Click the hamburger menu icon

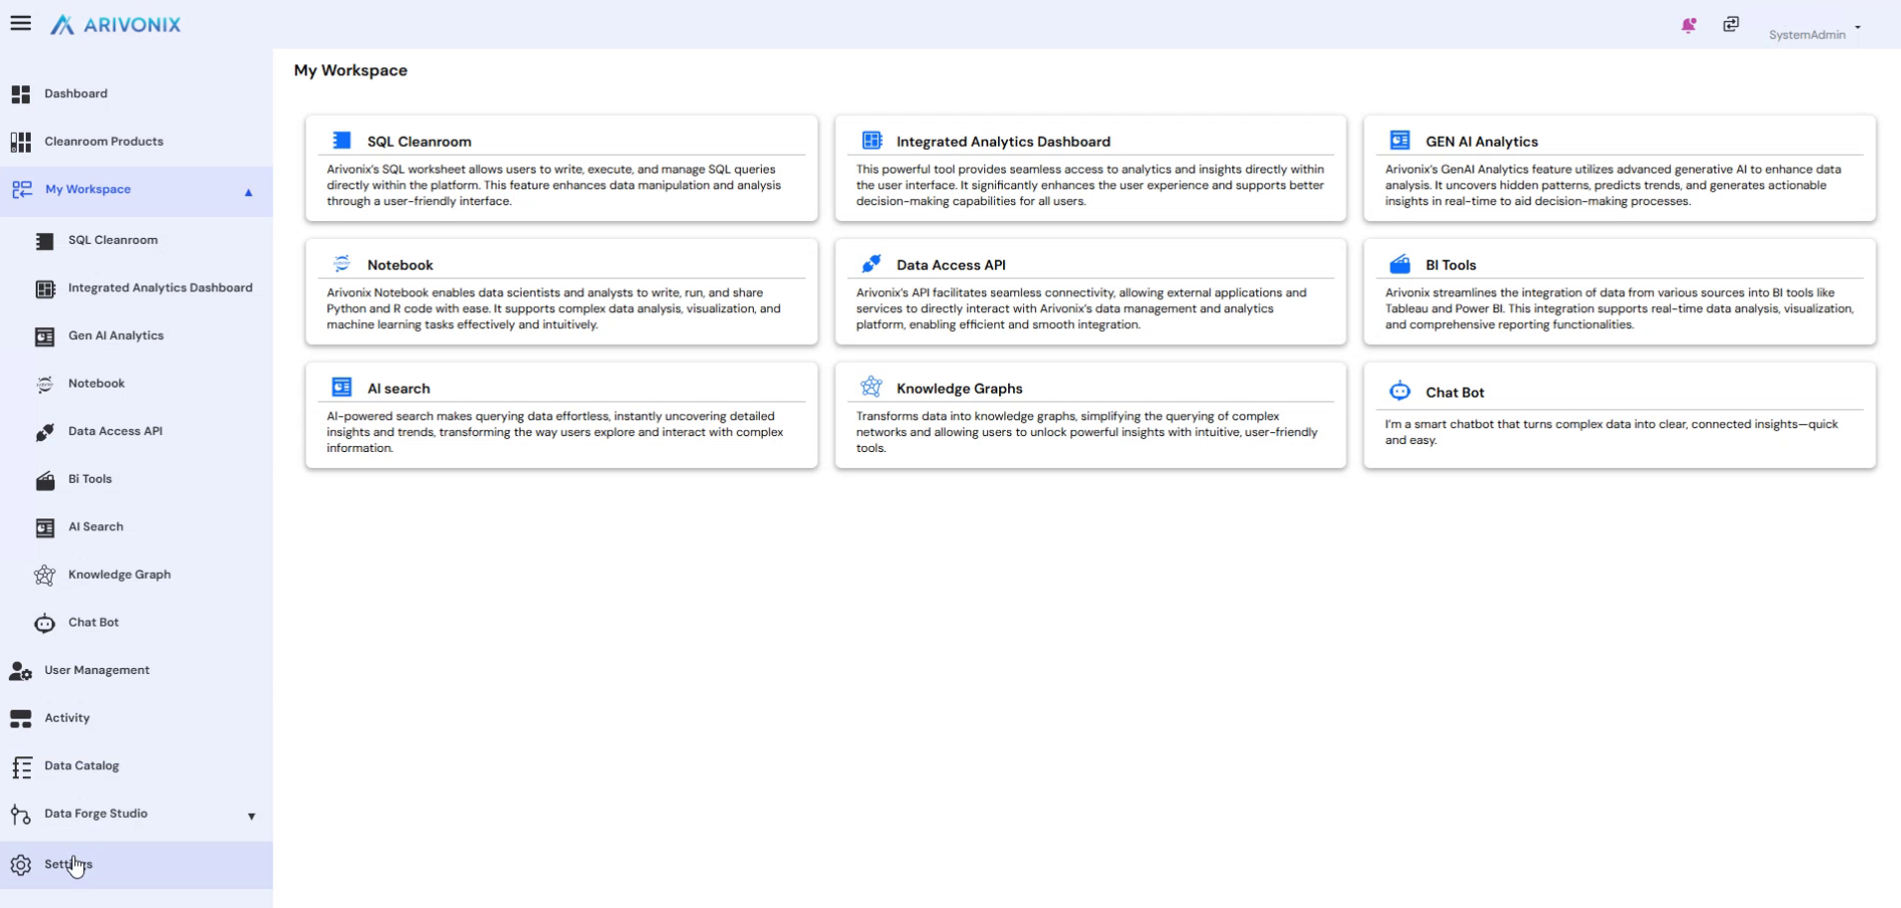tap(21, 23)
